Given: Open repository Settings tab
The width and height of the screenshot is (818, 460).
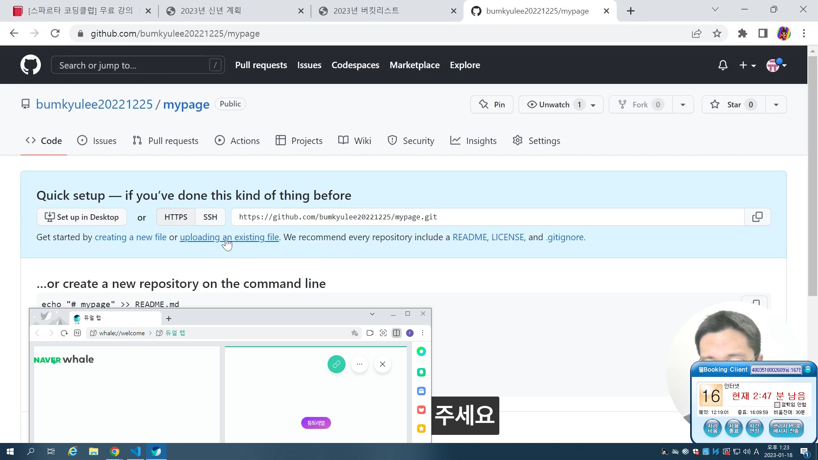Looking at the screenshot, I should pyautogui.click(x=536, y=141).
